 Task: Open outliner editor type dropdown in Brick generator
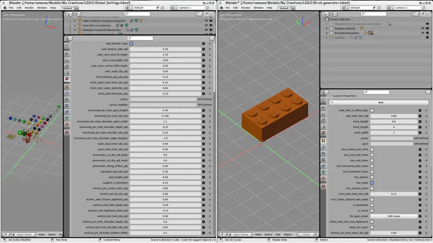(x=326, y=14)
